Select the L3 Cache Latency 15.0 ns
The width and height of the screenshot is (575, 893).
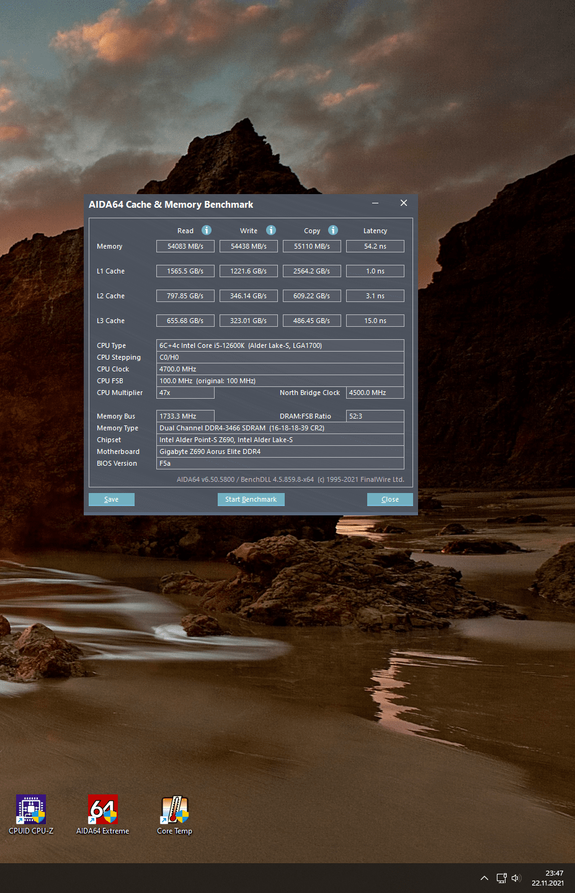[375, 321]
